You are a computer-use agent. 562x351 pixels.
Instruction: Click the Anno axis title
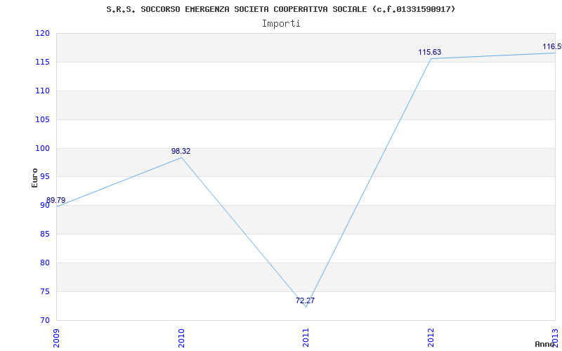coord(544,344)
